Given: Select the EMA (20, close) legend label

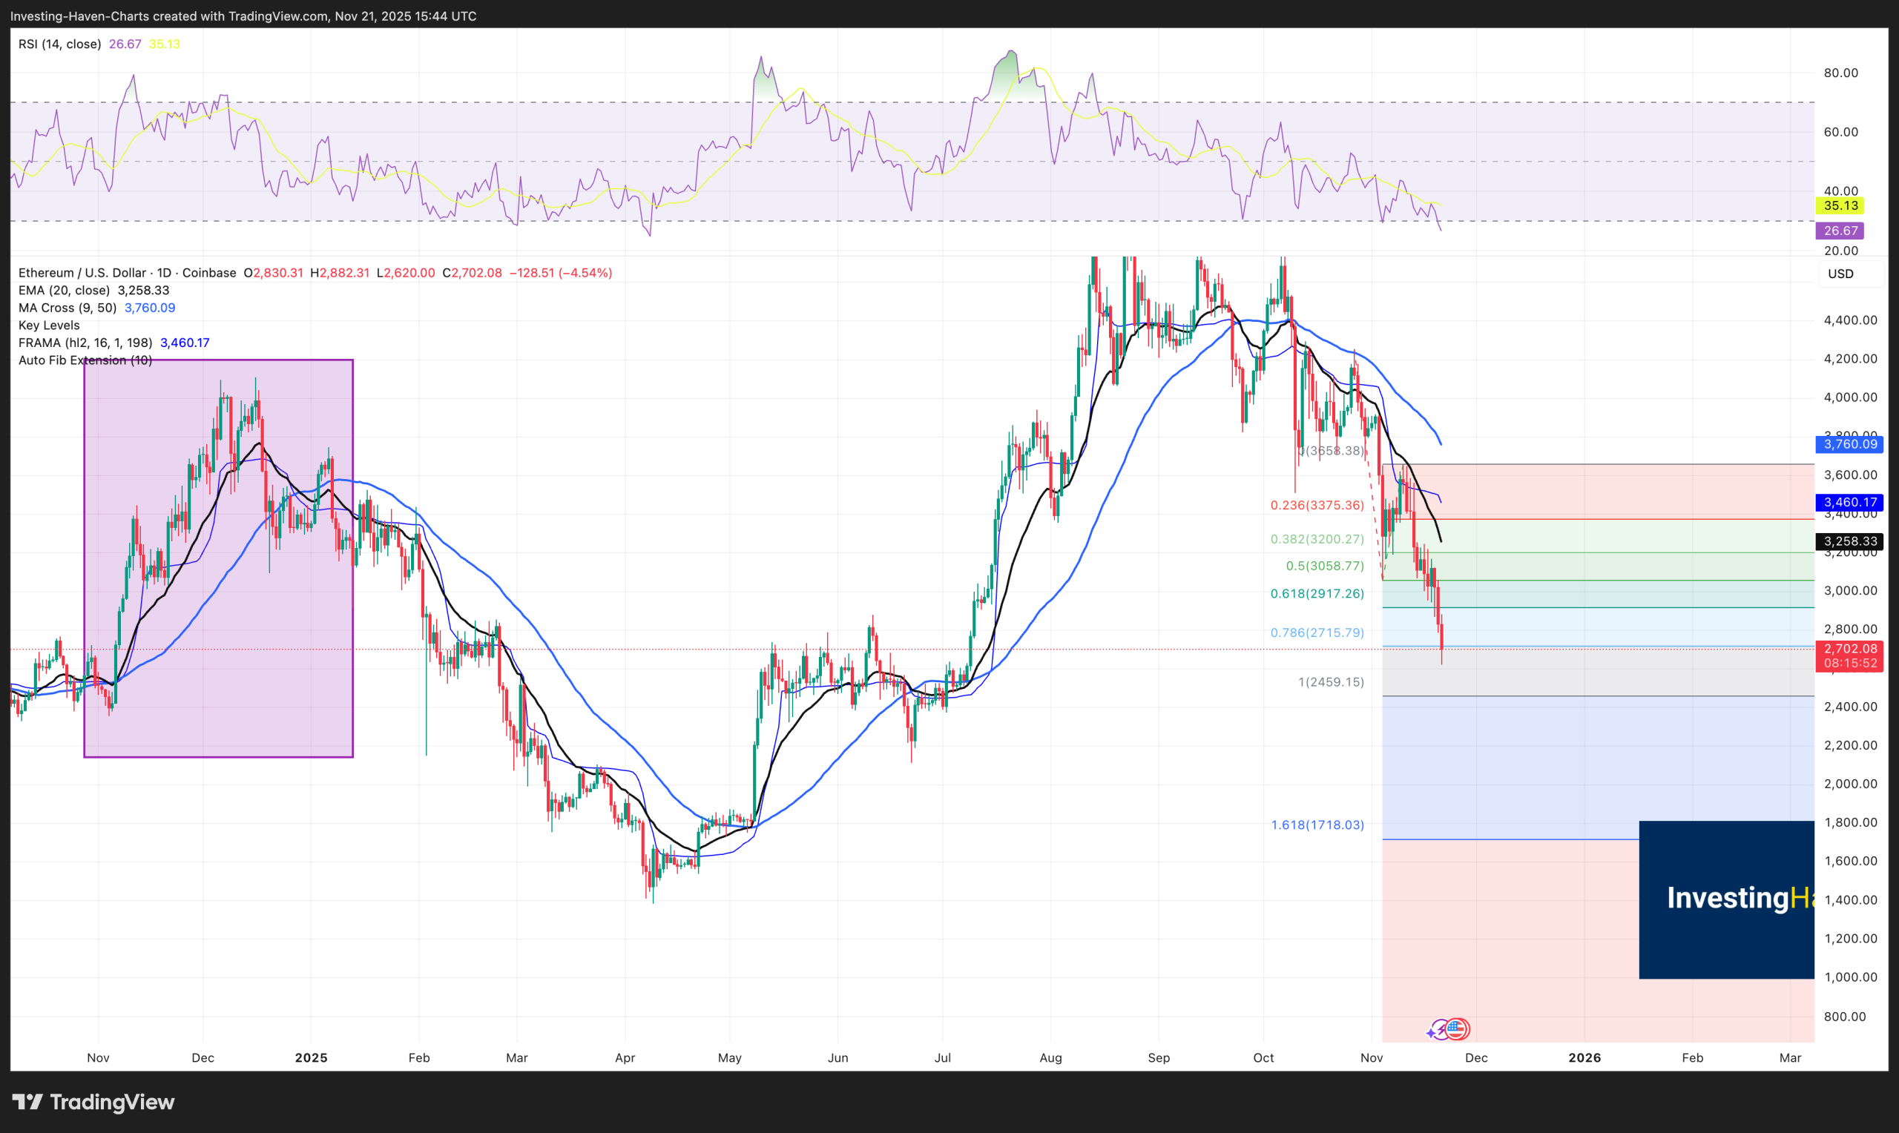Looking at the screenshot, I should [63, 290].
